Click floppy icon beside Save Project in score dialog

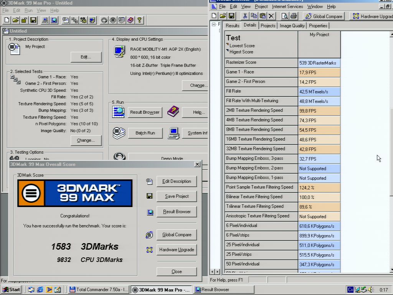coord(150,196)
